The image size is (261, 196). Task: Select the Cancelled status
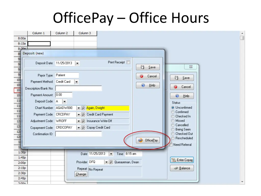point(173,125)
